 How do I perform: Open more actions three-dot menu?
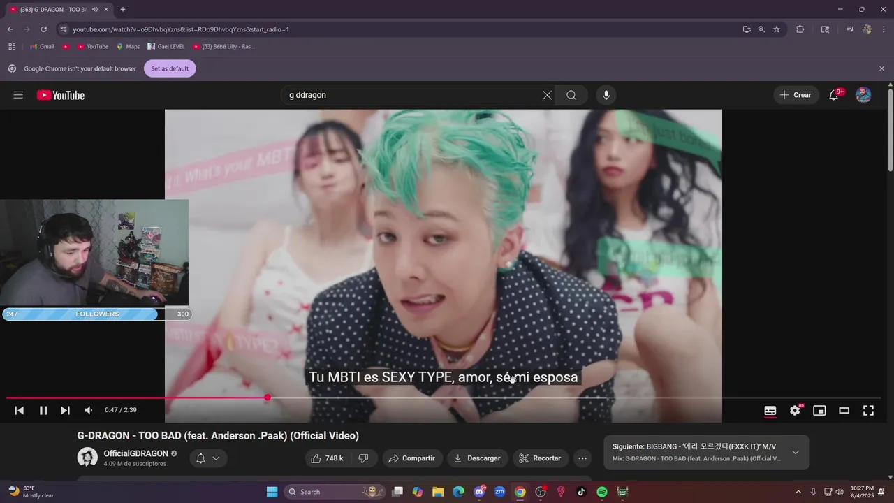[x=582, y=458]
